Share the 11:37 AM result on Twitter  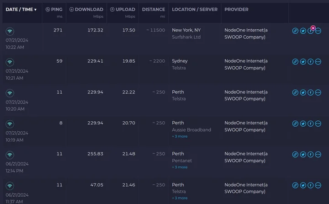pos(303,185)
